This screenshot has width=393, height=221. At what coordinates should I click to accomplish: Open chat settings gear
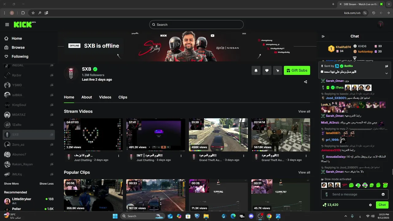pyautogui.click(x=370, y=205)
